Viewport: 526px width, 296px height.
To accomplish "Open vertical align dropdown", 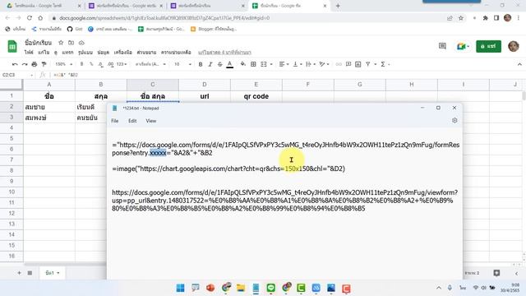I will [x=298, y=64].
